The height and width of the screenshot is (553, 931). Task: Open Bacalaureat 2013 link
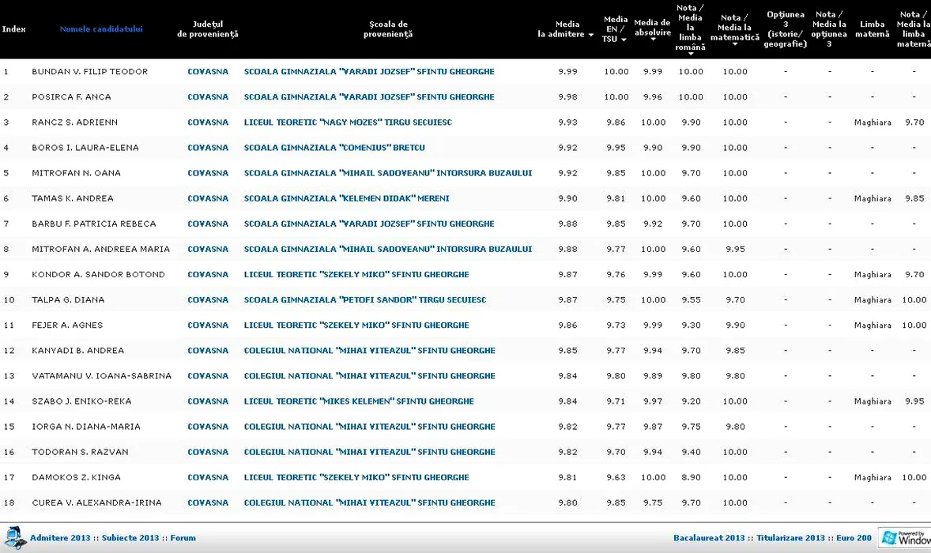click(x=710, y=538)
